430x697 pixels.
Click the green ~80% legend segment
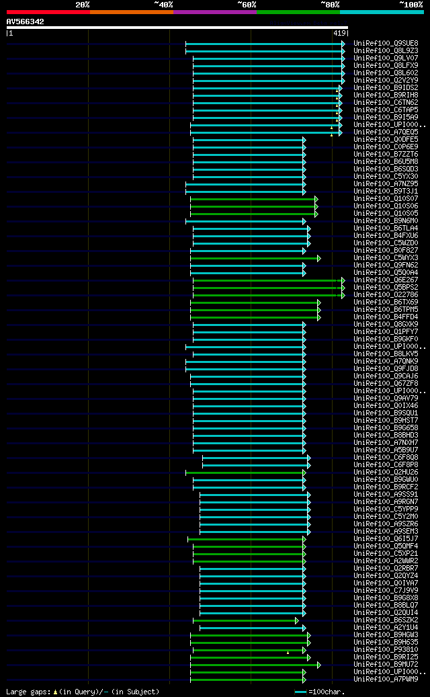coord(298,12)
